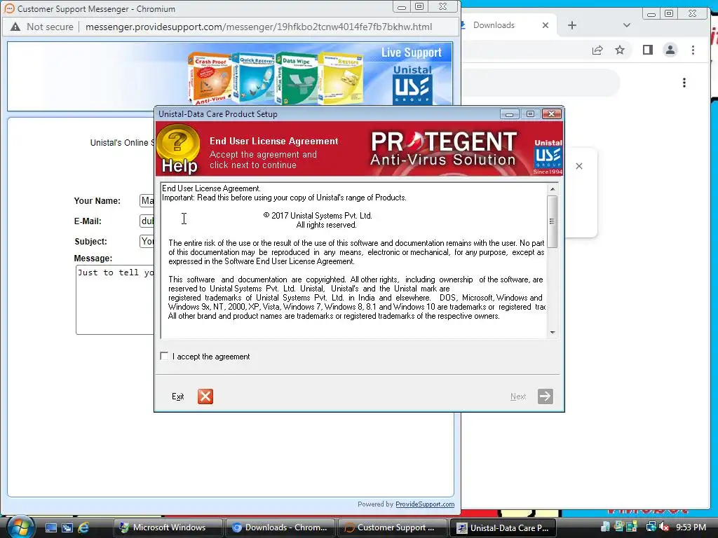718x538 pixels.
Task: Click the Exit text button in setup
Action: tap(177, 396)
